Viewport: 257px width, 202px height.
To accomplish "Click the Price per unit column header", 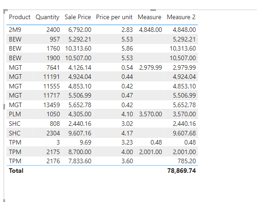I will pos(114,17).
